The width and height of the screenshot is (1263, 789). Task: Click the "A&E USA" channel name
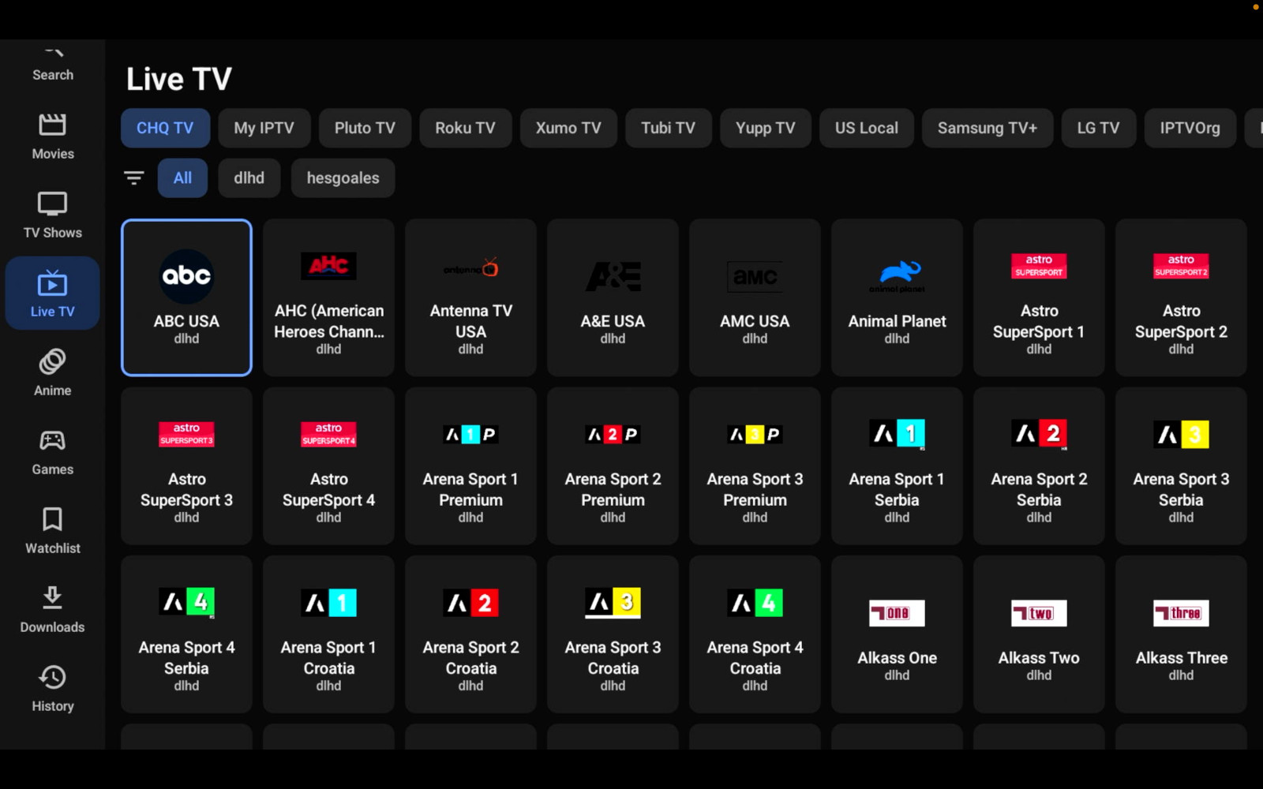coord(613,321)
